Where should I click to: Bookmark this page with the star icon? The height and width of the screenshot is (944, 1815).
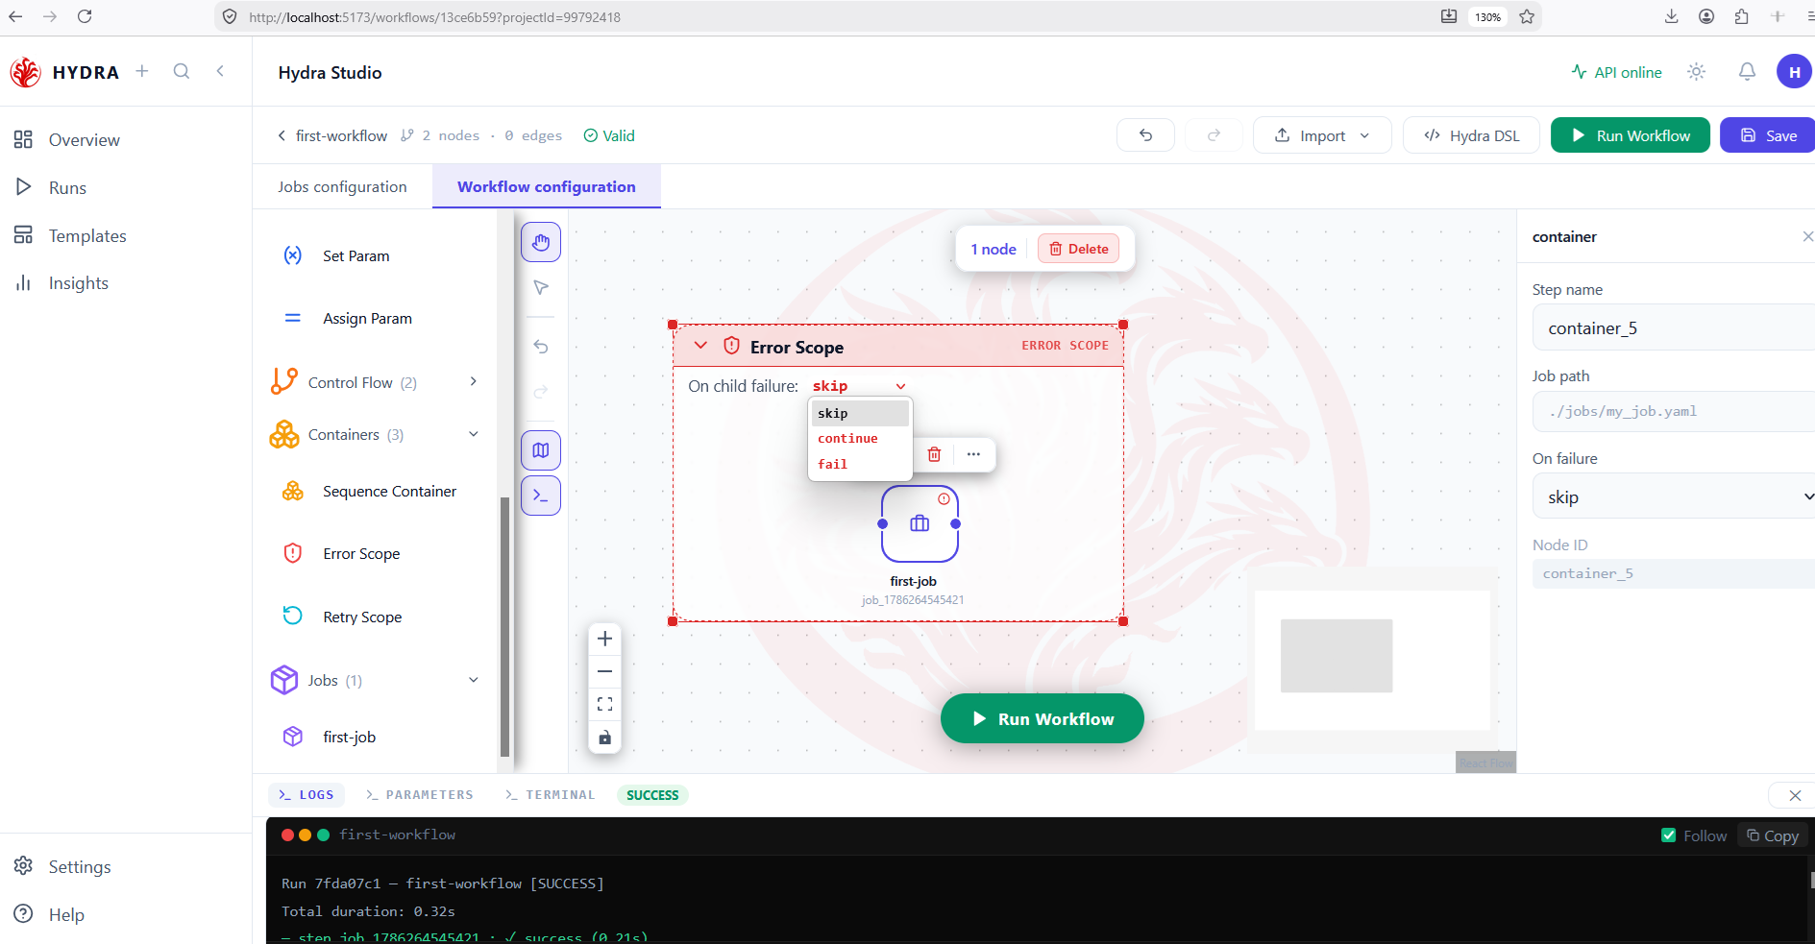pos(1527,16)
